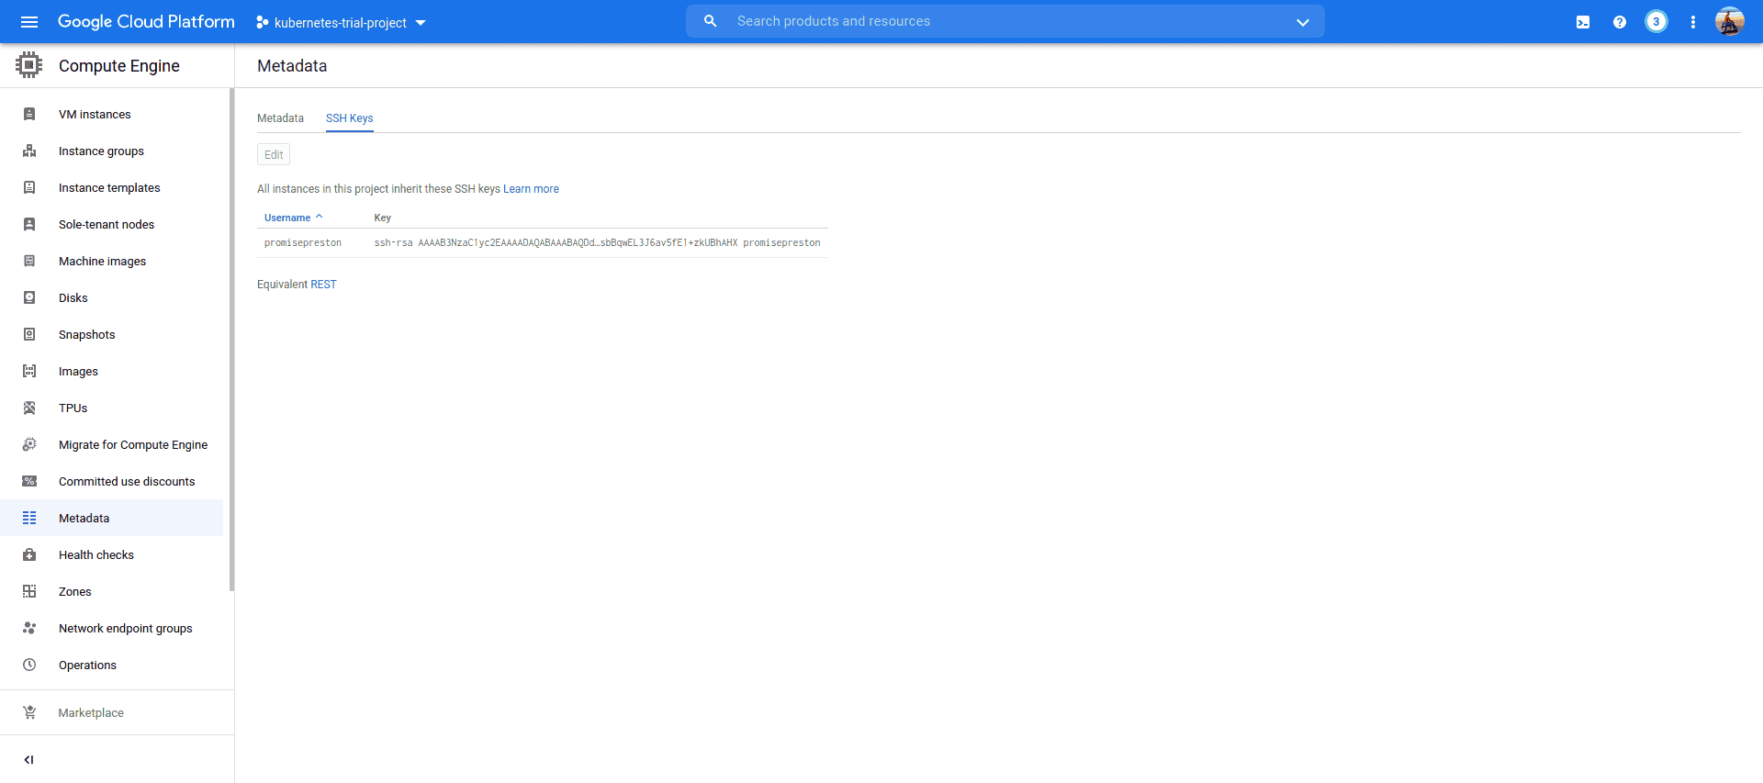Viewport: 1763px width, 783px height.
Task: Open notifications badge showing 3
Action: coord(1656,22)
